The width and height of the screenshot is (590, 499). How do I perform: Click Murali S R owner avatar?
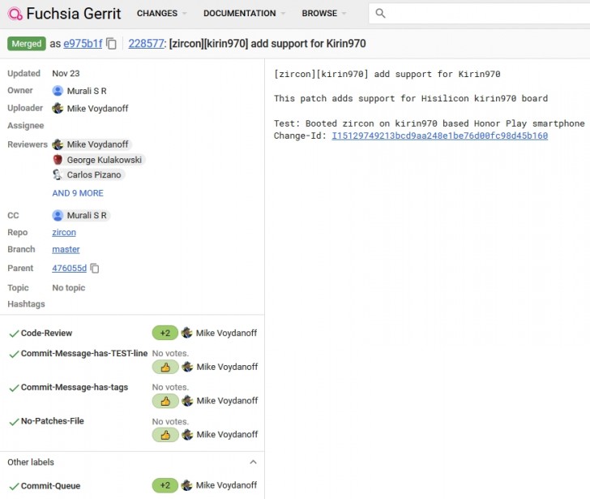(58, 91)
